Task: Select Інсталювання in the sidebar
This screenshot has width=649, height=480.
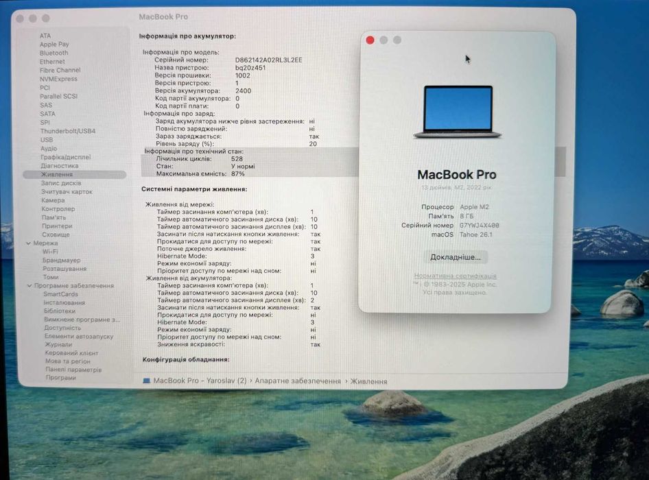Action: (x=64, y=302)
